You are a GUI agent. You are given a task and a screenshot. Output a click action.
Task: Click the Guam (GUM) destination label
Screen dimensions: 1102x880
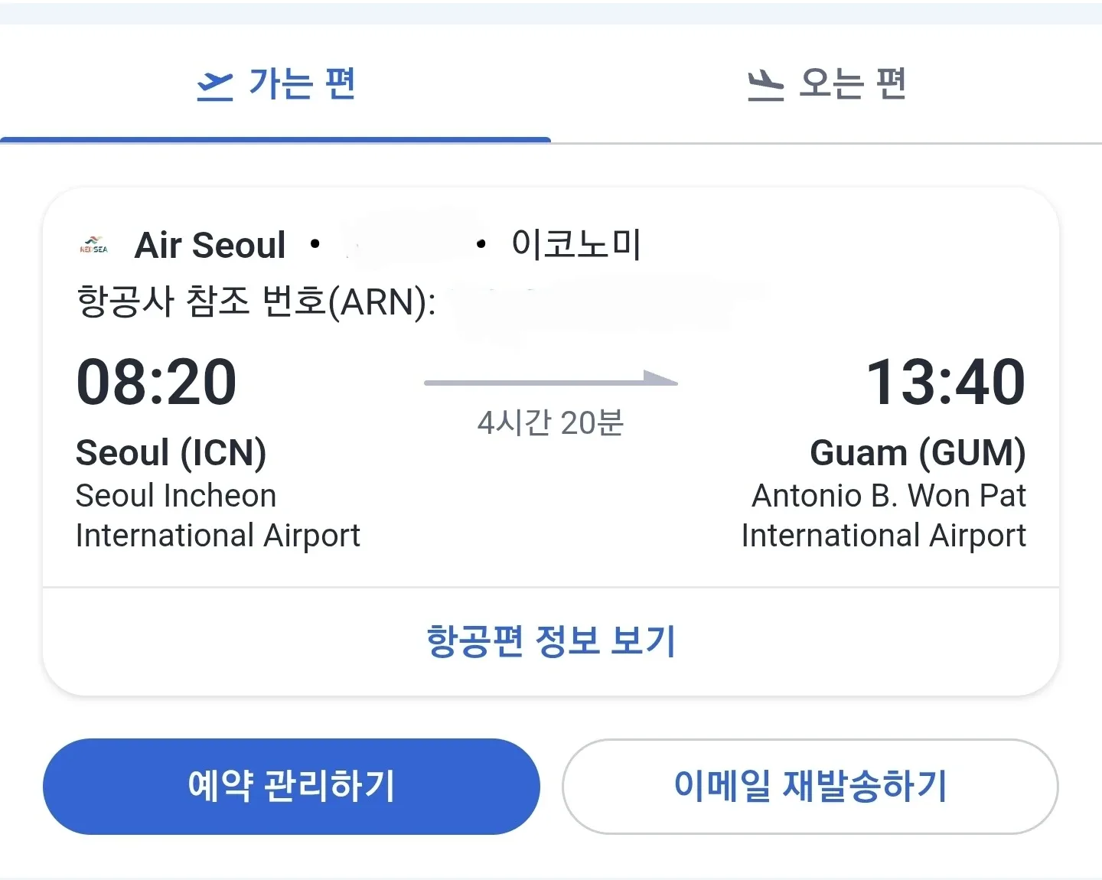pos(918,452)
